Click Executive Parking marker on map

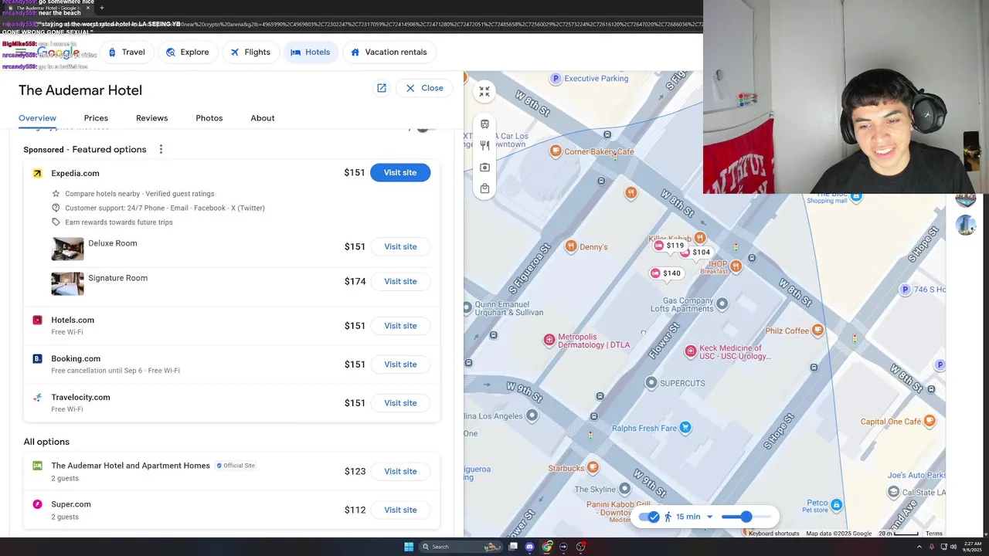point(555,79)
